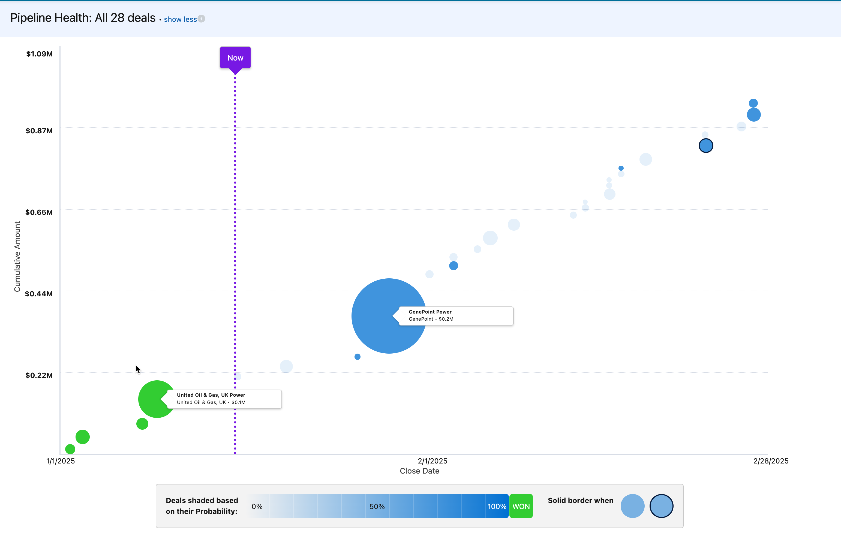The image size is (841, 536).
Task: Click the dark-bordered blue deal bubble
Action: coord(705,146)
